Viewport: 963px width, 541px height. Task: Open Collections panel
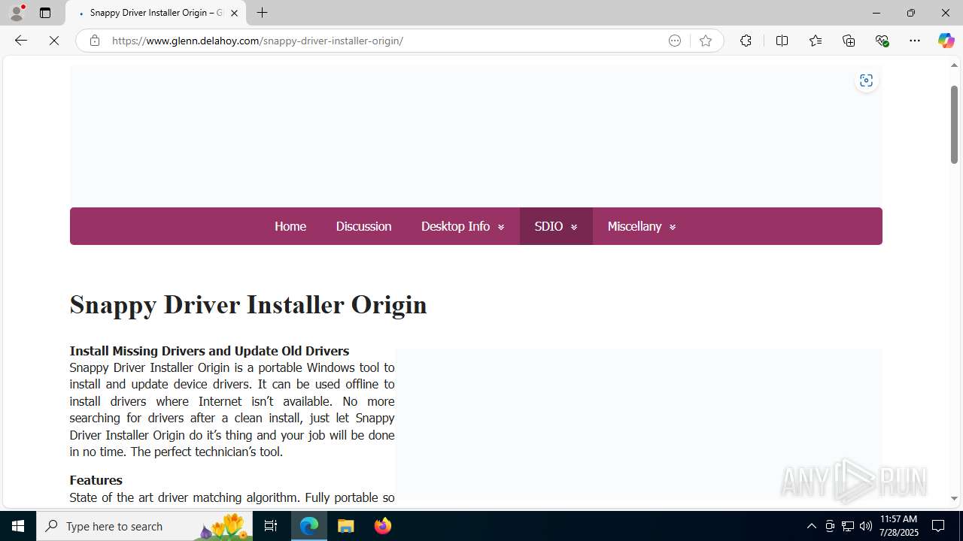pyautogui.click(x=849, y=41)
